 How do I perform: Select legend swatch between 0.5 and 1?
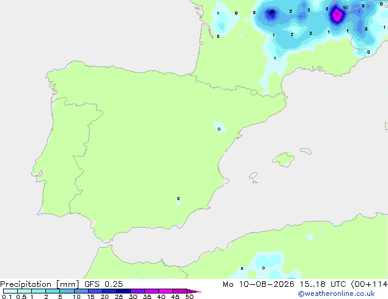pyautogui.click(x=24, y=291)
